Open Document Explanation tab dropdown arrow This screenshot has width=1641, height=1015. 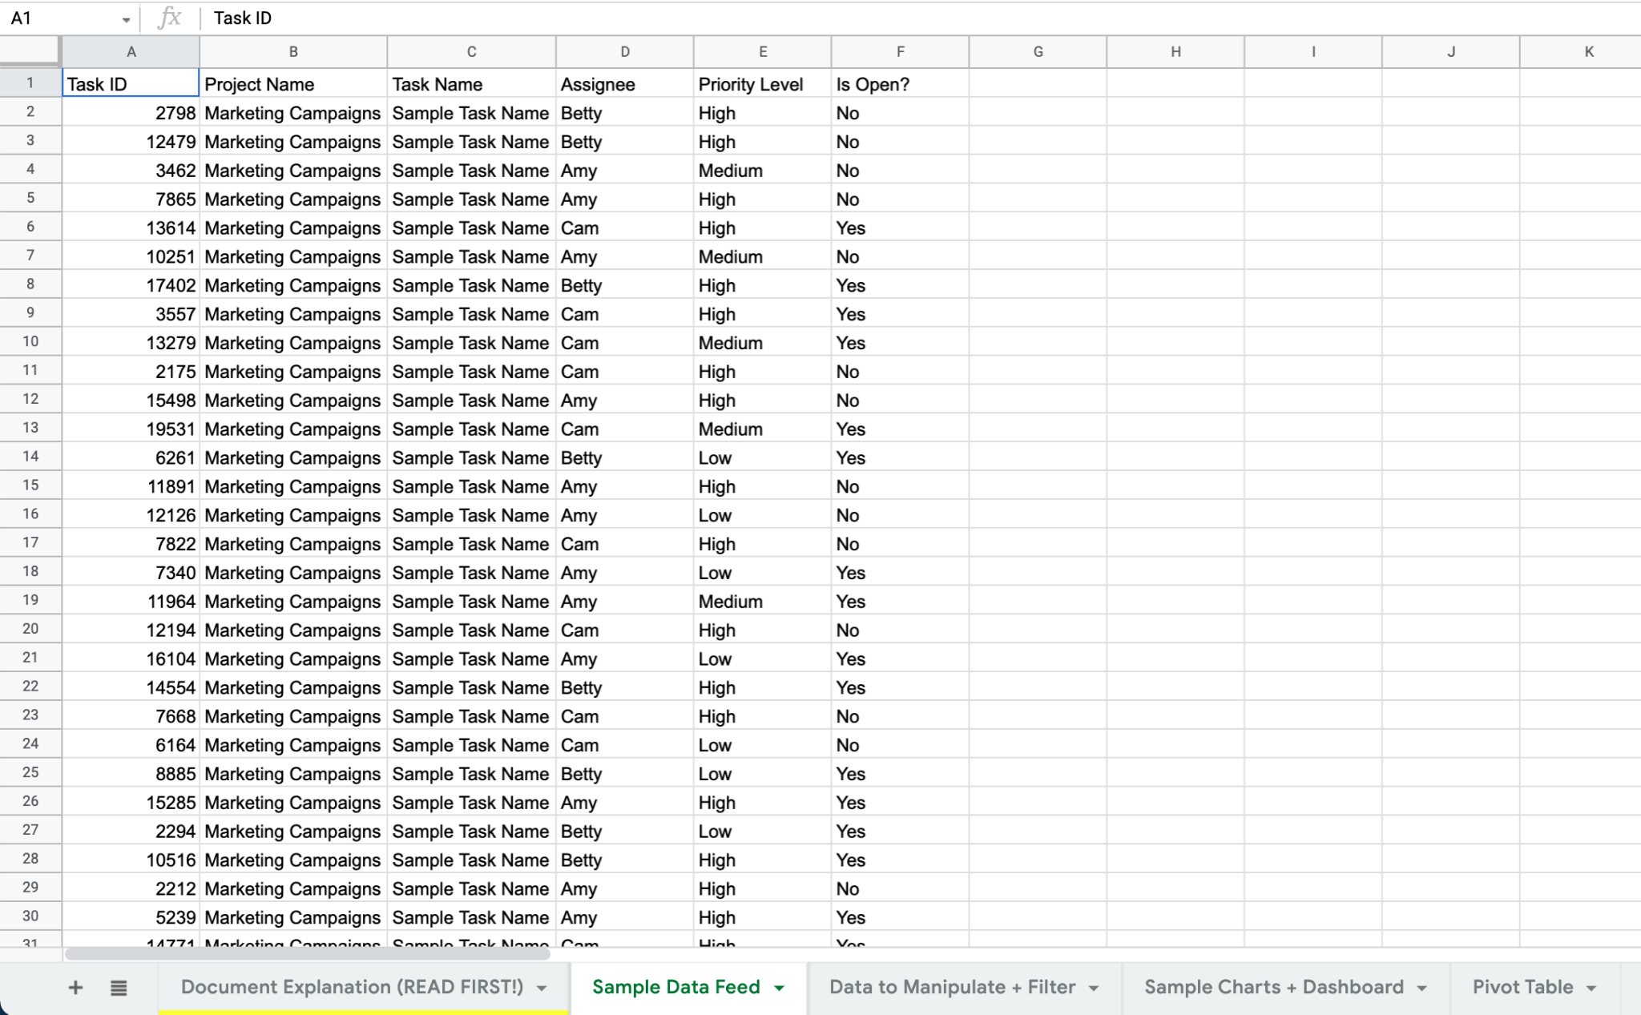tap(542, 988)
